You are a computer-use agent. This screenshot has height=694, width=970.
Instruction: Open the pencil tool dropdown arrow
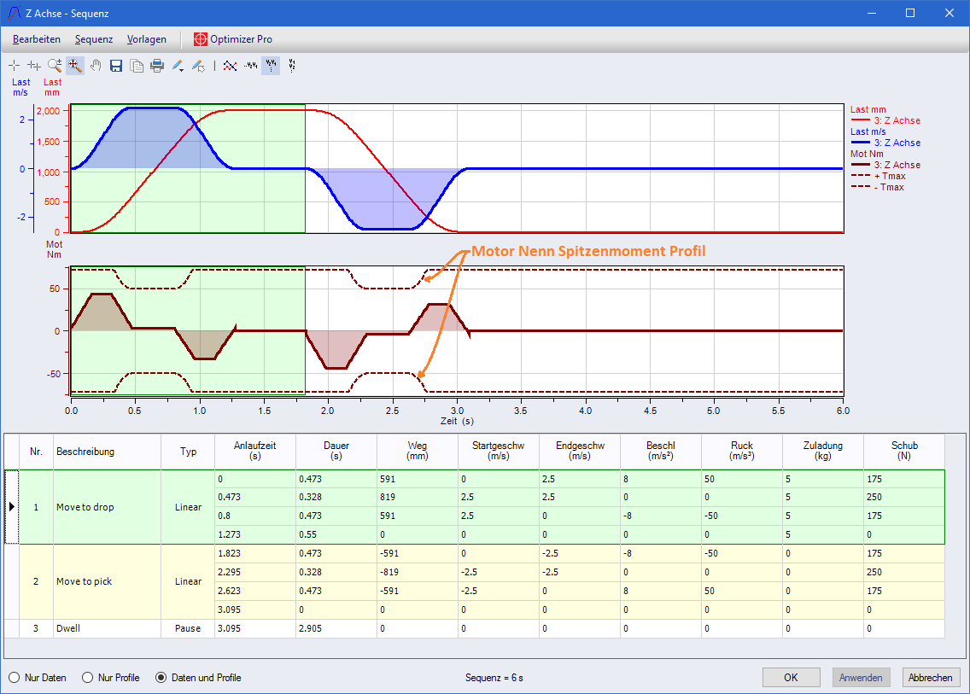pyautogui.click(x=183, y=68)
